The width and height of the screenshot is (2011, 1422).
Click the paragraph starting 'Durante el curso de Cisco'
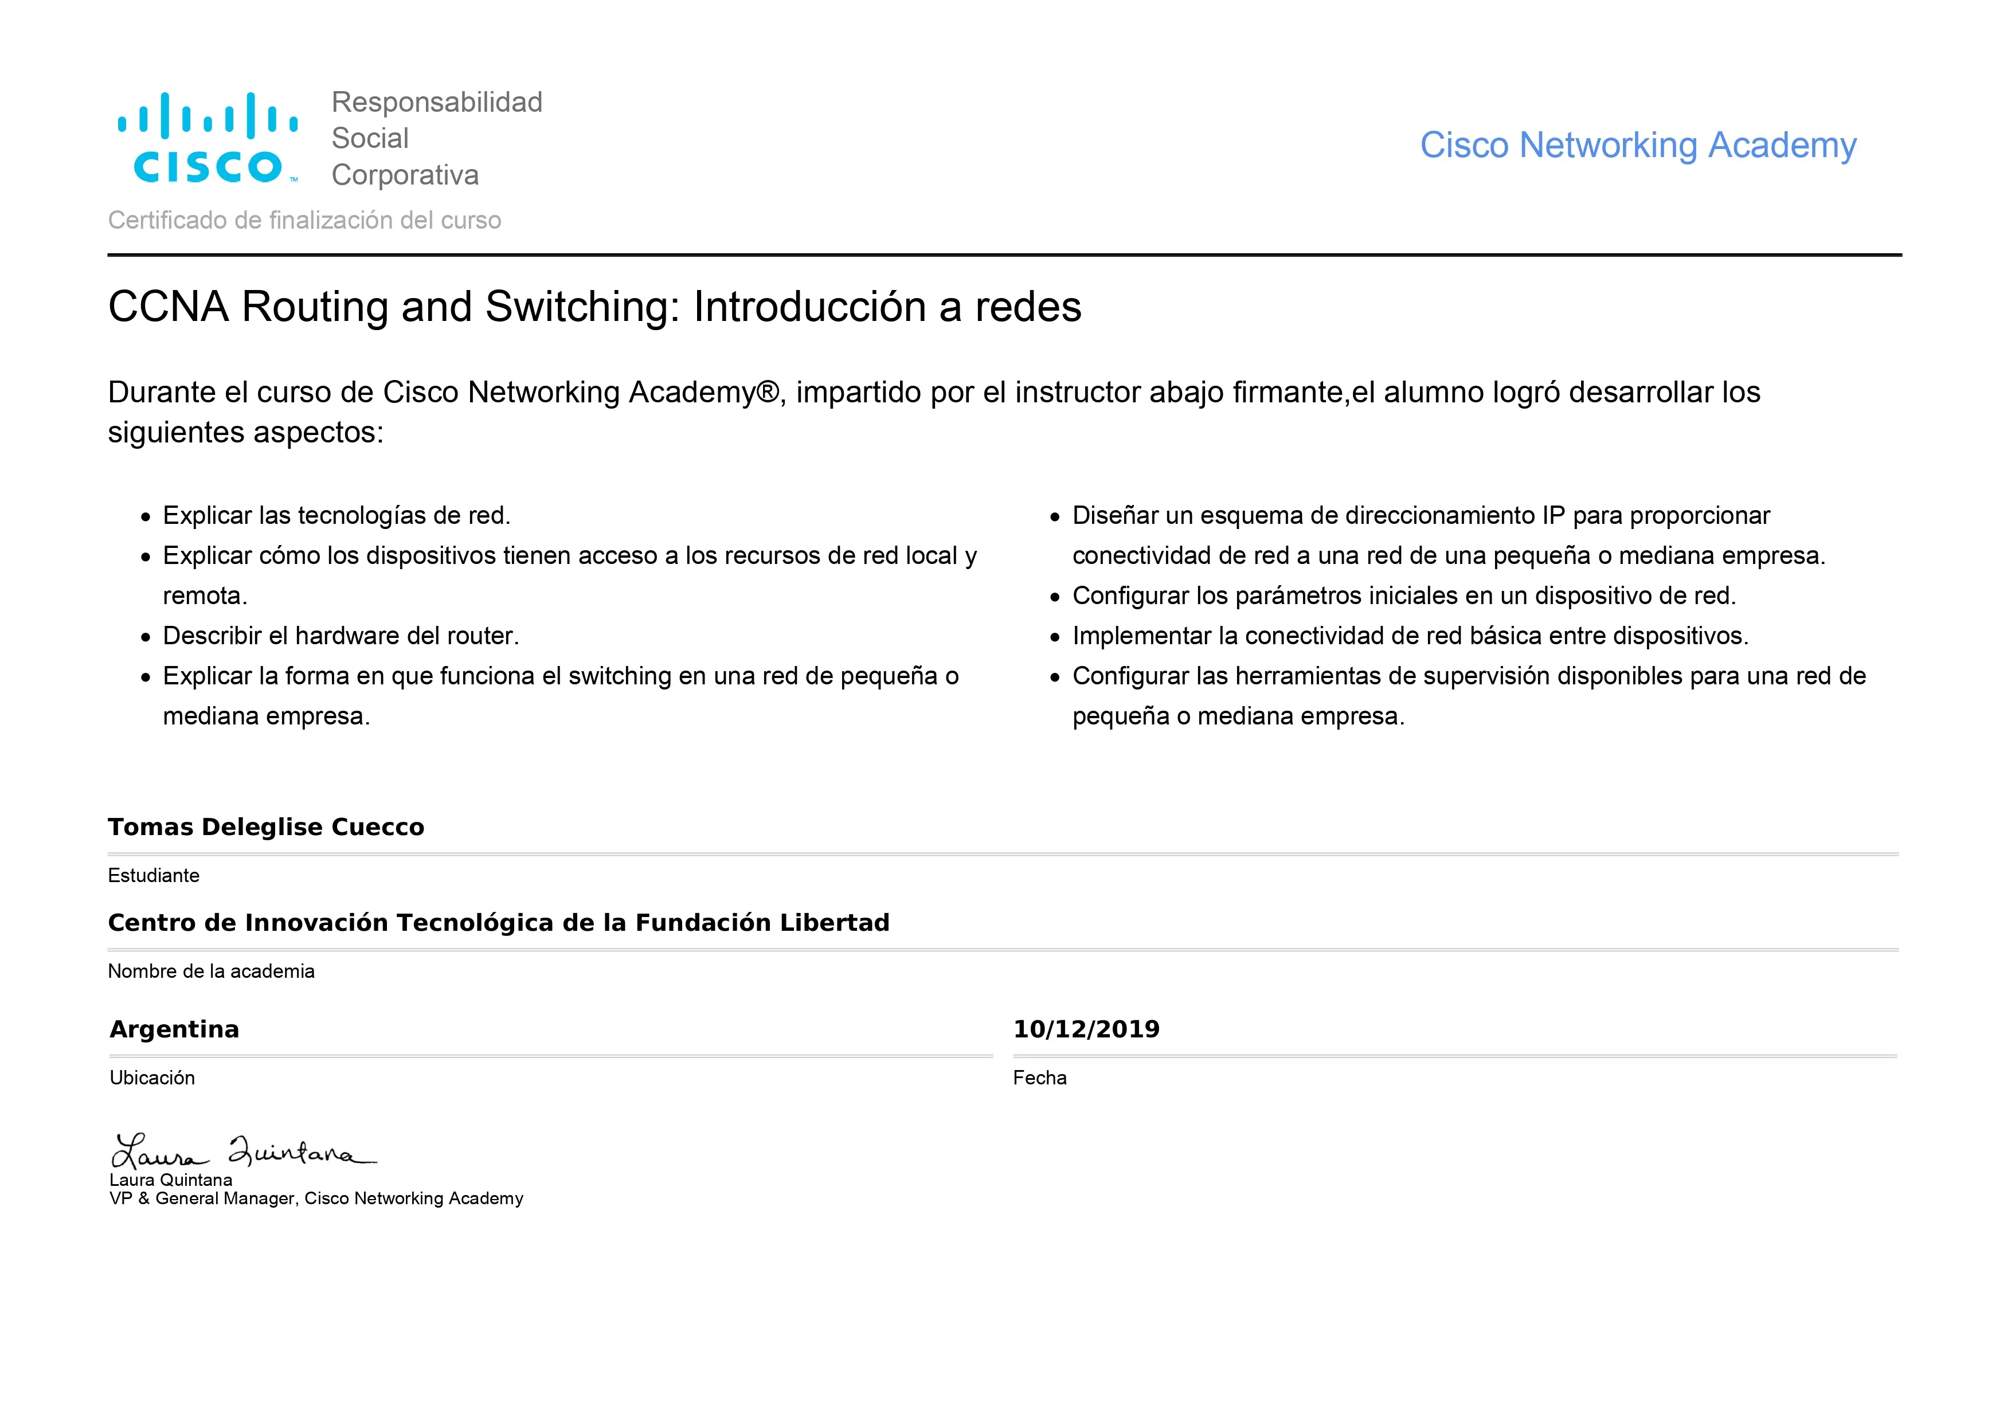[934, 412]
